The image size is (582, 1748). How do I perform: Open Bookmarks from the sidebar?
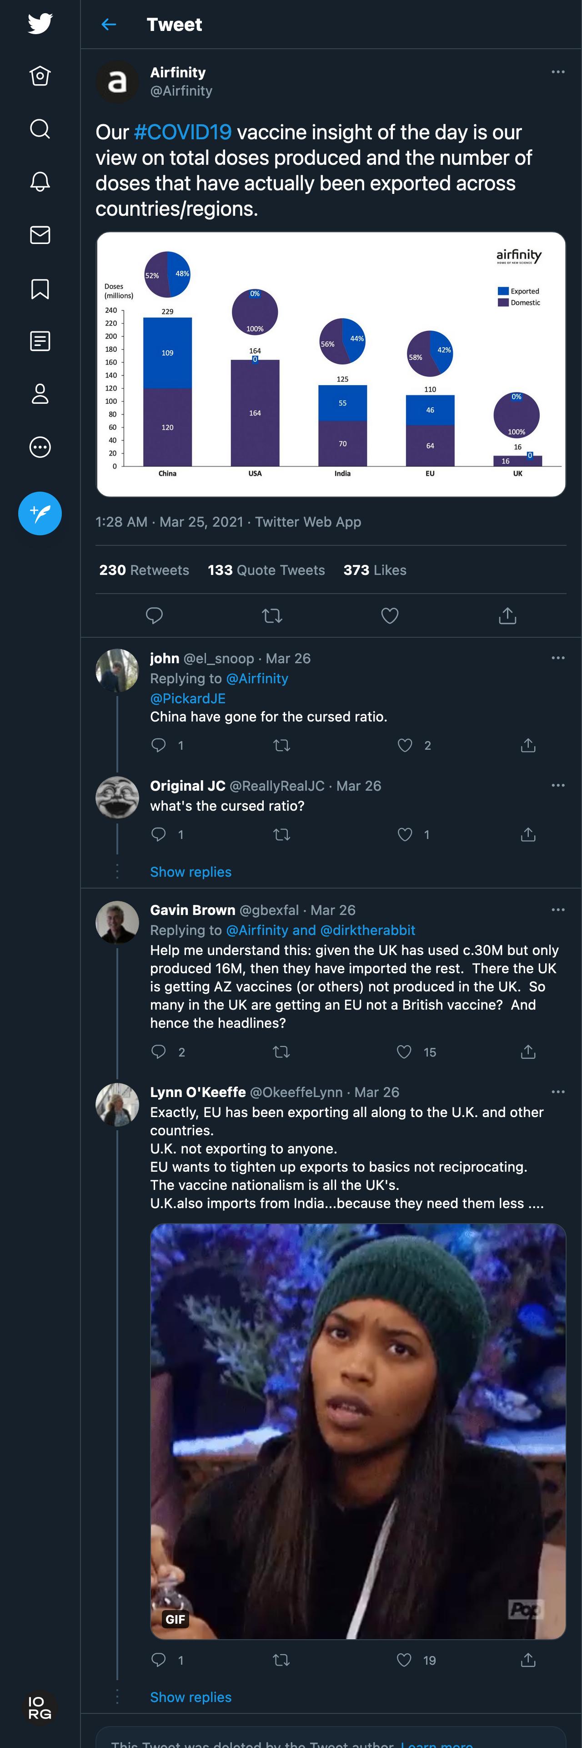(x=40, y=289)
